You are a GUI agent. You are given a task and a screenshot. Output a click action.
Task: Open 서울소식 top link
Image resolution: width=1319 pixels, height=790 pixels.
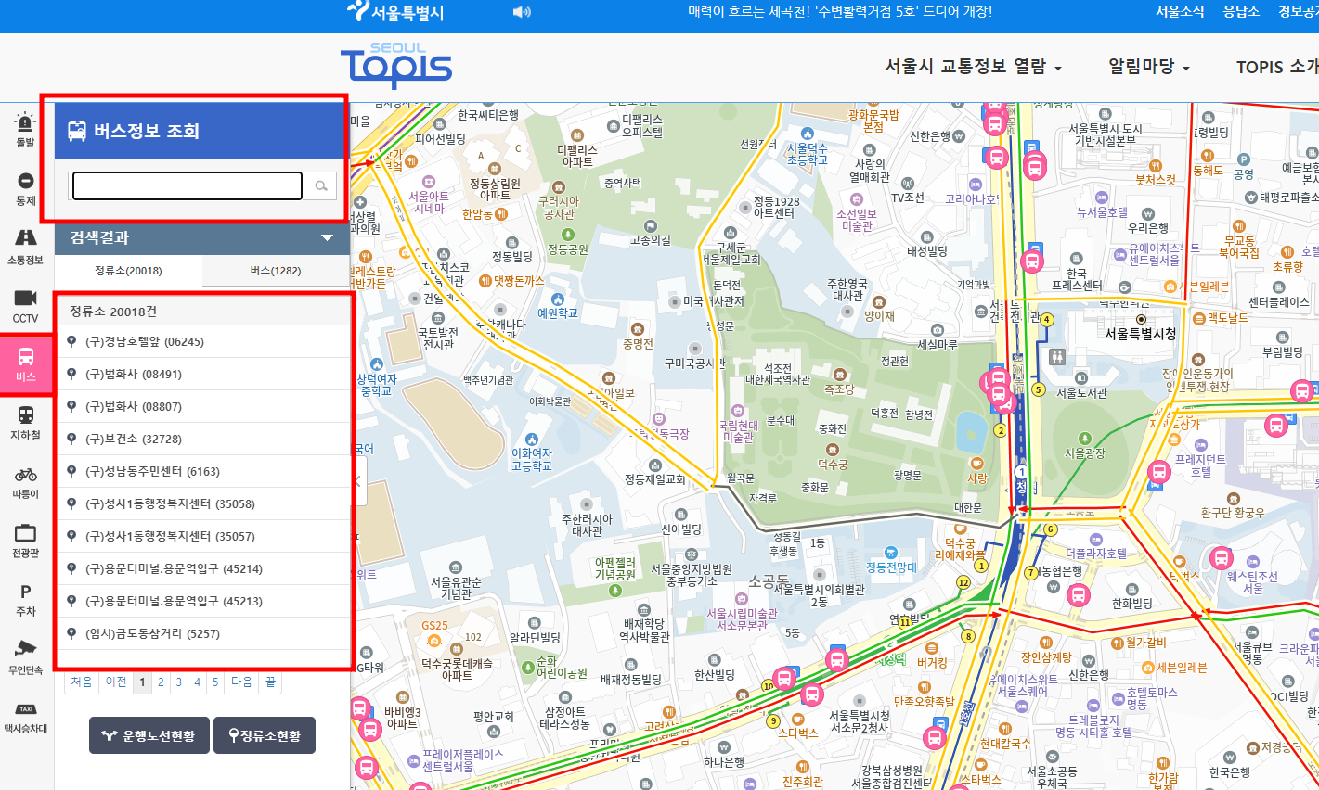(1180, 12)
